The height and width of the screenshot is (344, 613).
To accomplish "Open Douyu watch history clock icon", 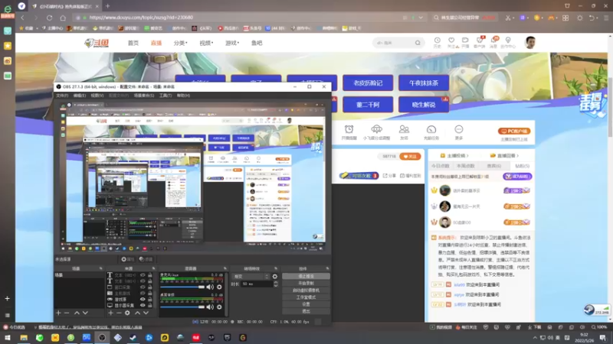I will tap(437, 41).
